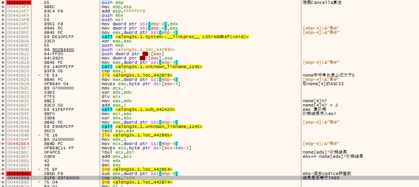The width and height of the screenshot is (419, 187).
Task: Click the comment '取nome[4]的ASCII'
Action: pos(323,84)
